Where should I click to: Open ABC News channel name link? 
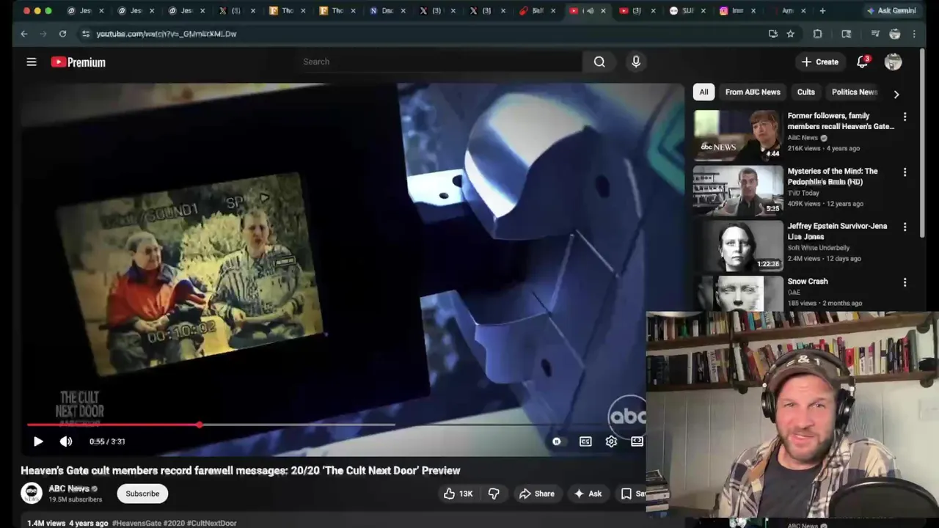click(x=69, y=488)
